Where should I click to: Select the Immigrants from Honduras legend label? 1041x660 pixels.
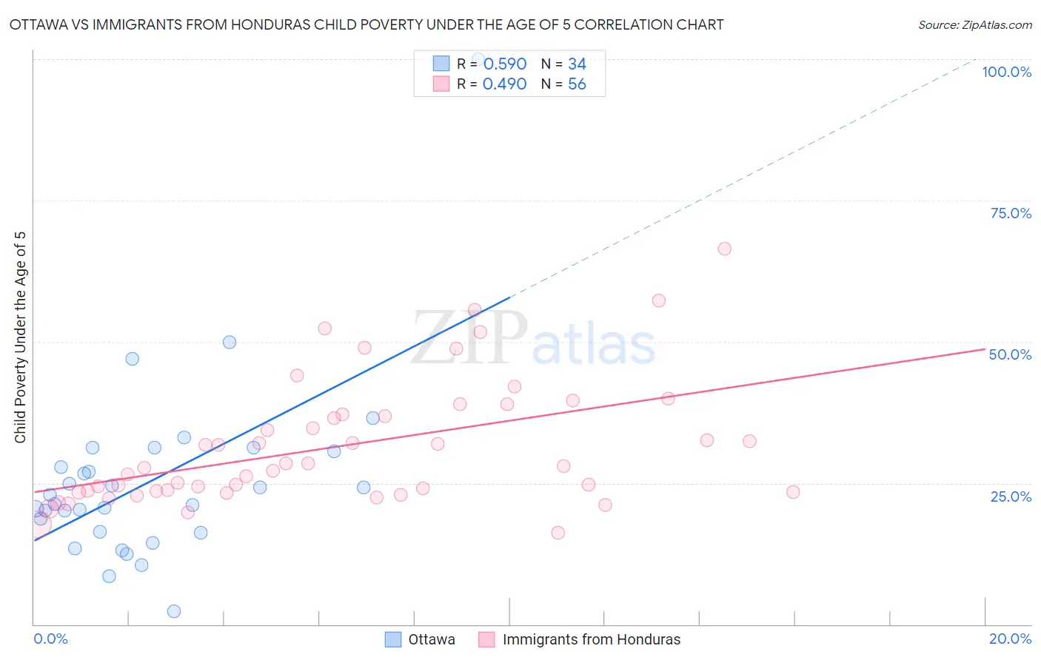pyautogui.click(x=591, y=639)
